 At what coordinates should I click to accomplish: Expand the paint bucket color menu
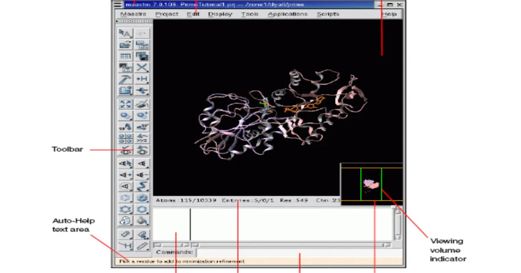coord(142,221)
